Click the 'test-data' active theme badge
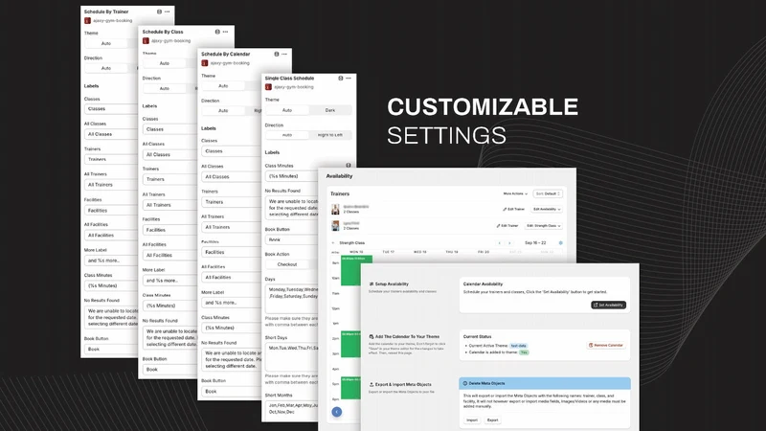This screenshot has width=766, height=431. click(518, 346)
